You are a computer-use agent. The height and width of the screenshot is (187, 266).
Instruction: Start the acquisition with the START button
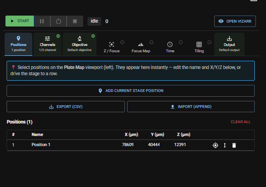tap(20, 21)
